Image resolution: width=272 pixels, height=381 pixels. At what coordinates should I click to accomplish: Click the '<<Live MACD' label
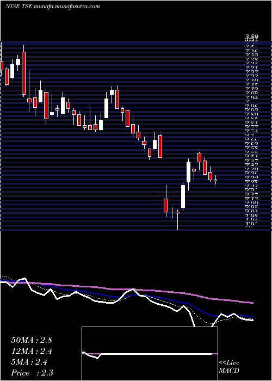tap(229, 367)
